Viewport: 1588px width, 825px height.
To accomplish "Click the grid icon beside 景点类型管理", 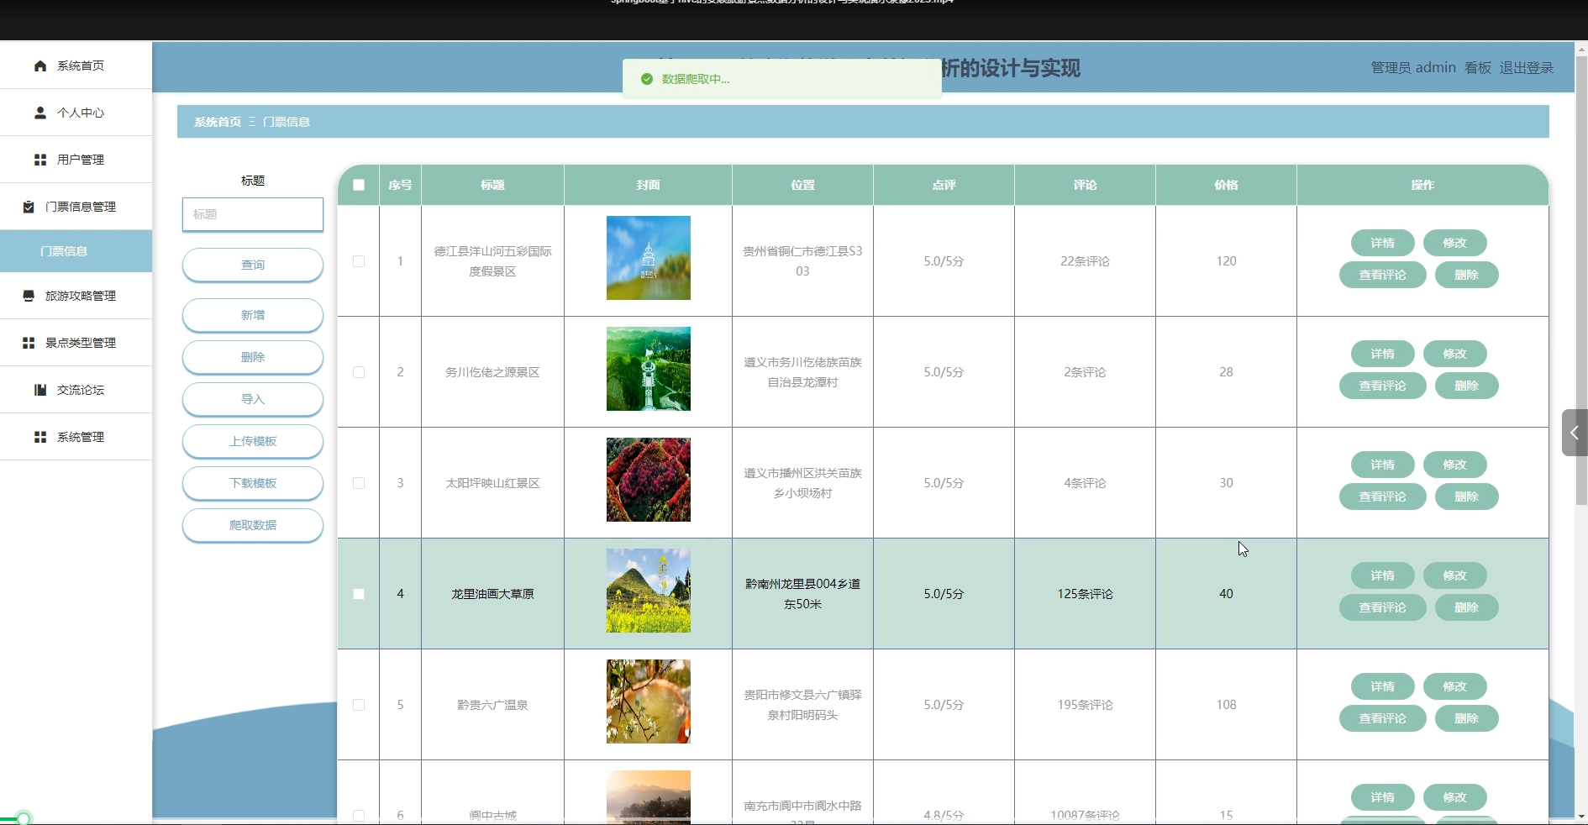I will point(29,343).
